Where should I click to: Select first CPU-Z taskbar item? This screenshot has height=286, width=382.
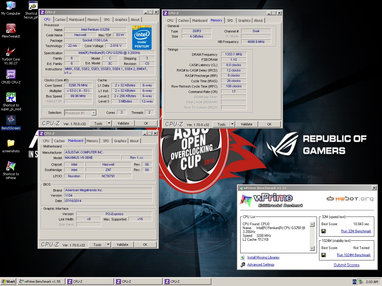pos(90,282)
